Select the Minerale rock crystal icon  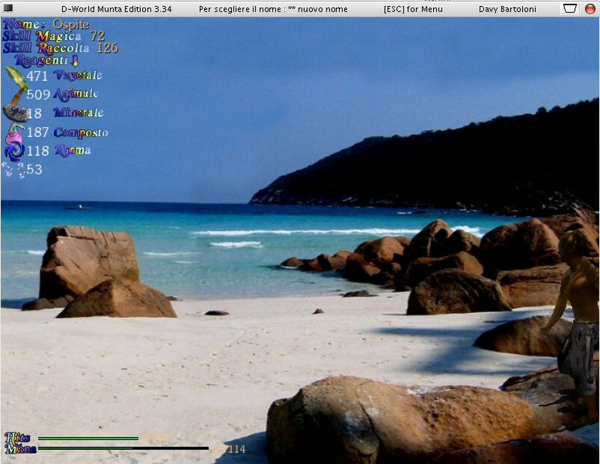pyautogui.click(x=15, y=113)
